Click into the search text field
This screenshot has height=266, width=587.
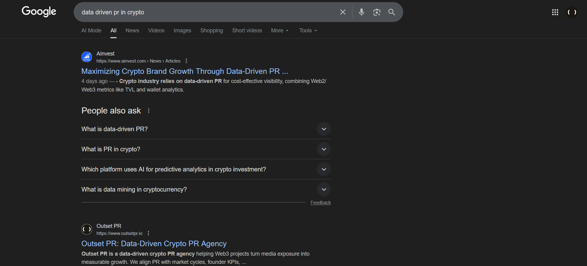tap(208, 12)
